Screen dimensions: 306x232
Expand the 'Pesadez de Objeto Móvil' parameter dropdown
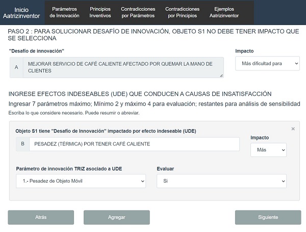(x=81, y=181)
